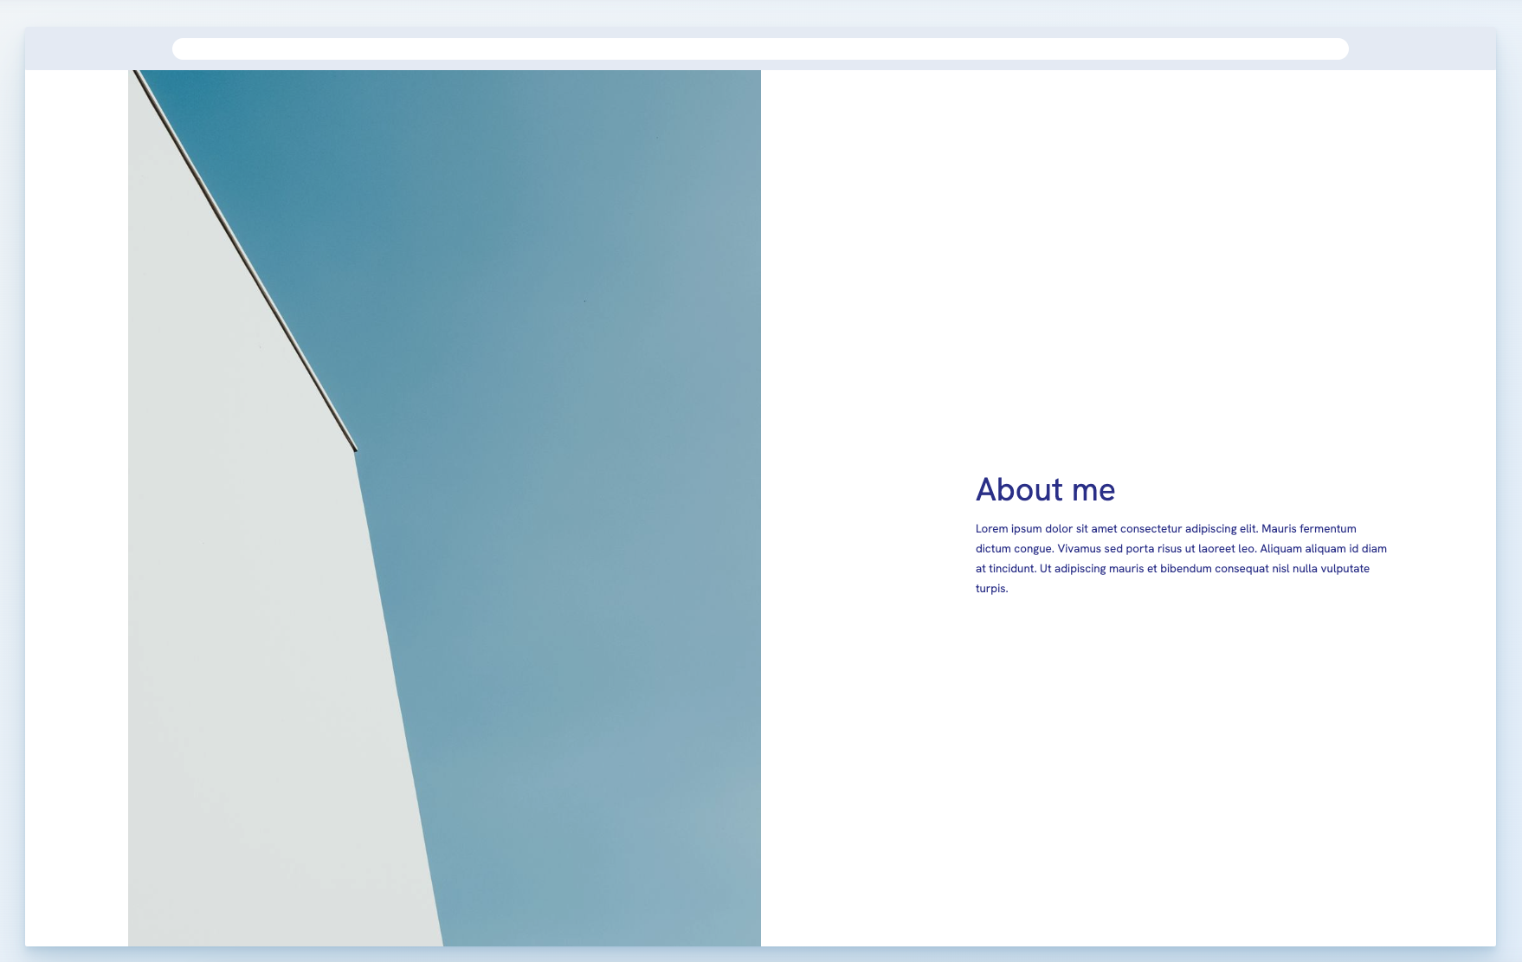Click the About me heading

[x=1045, y=489]
